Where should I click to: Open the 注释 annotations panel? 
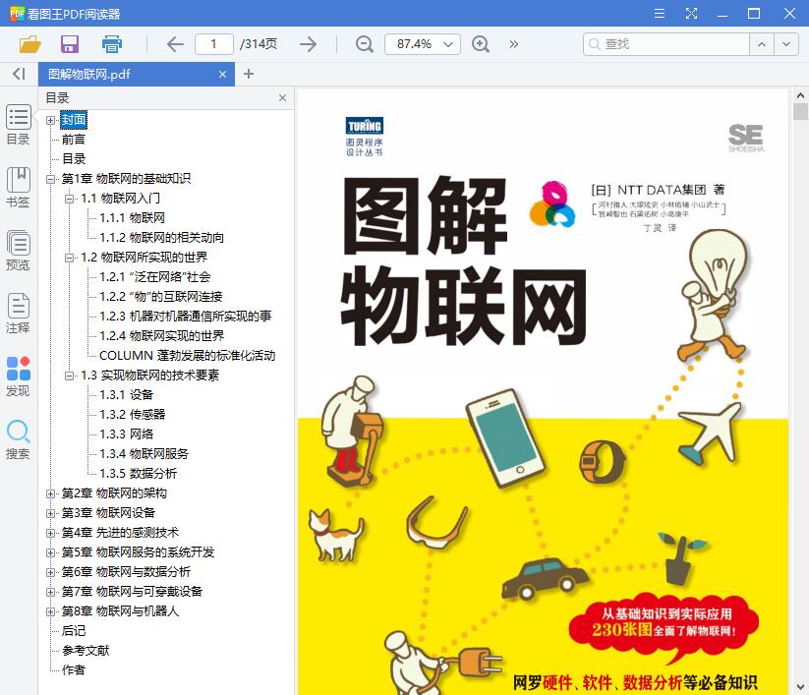pos(18,314)
